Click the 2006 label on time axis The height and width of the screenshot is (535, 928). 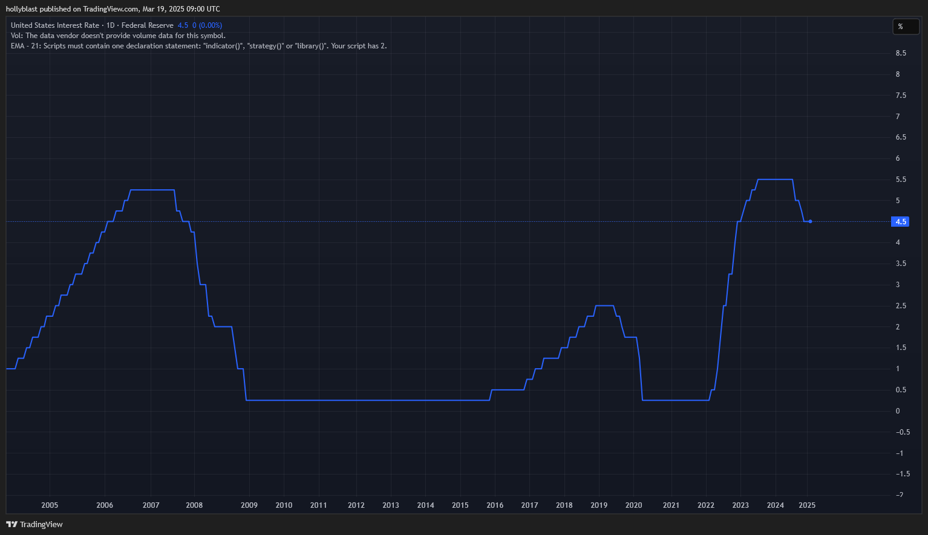[x=105, y=505]
